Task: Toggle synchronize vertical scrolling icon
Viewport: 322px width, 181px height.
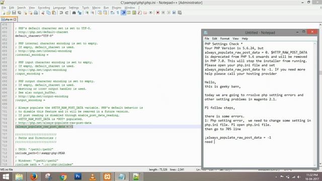Action: click(x=100, y=13)
